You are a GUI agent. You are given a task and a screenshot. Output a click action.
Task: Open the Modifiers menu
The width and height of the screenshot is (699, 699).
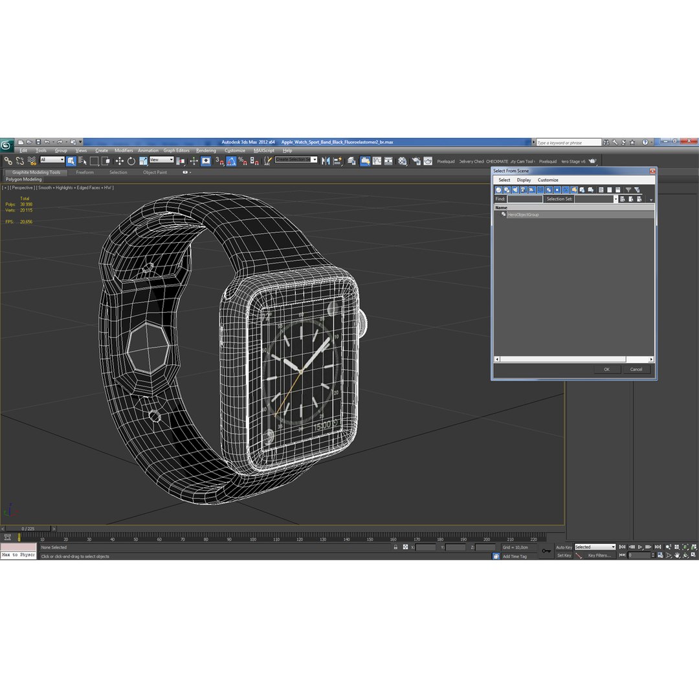(124, 151)
